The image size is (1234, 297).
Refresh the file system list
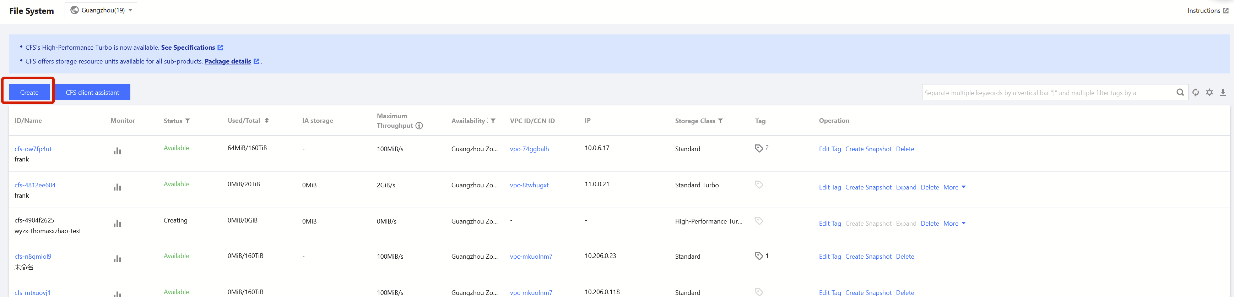1196,92
